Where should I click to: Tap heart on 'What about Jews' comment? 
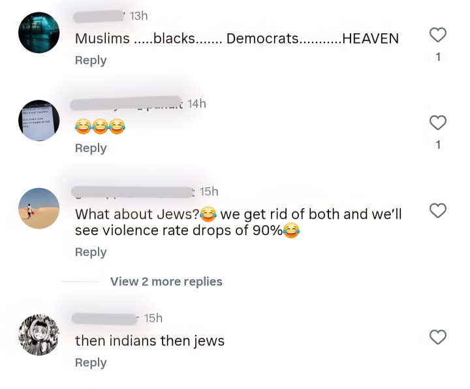pyautogui.click(x=438, y=210)
